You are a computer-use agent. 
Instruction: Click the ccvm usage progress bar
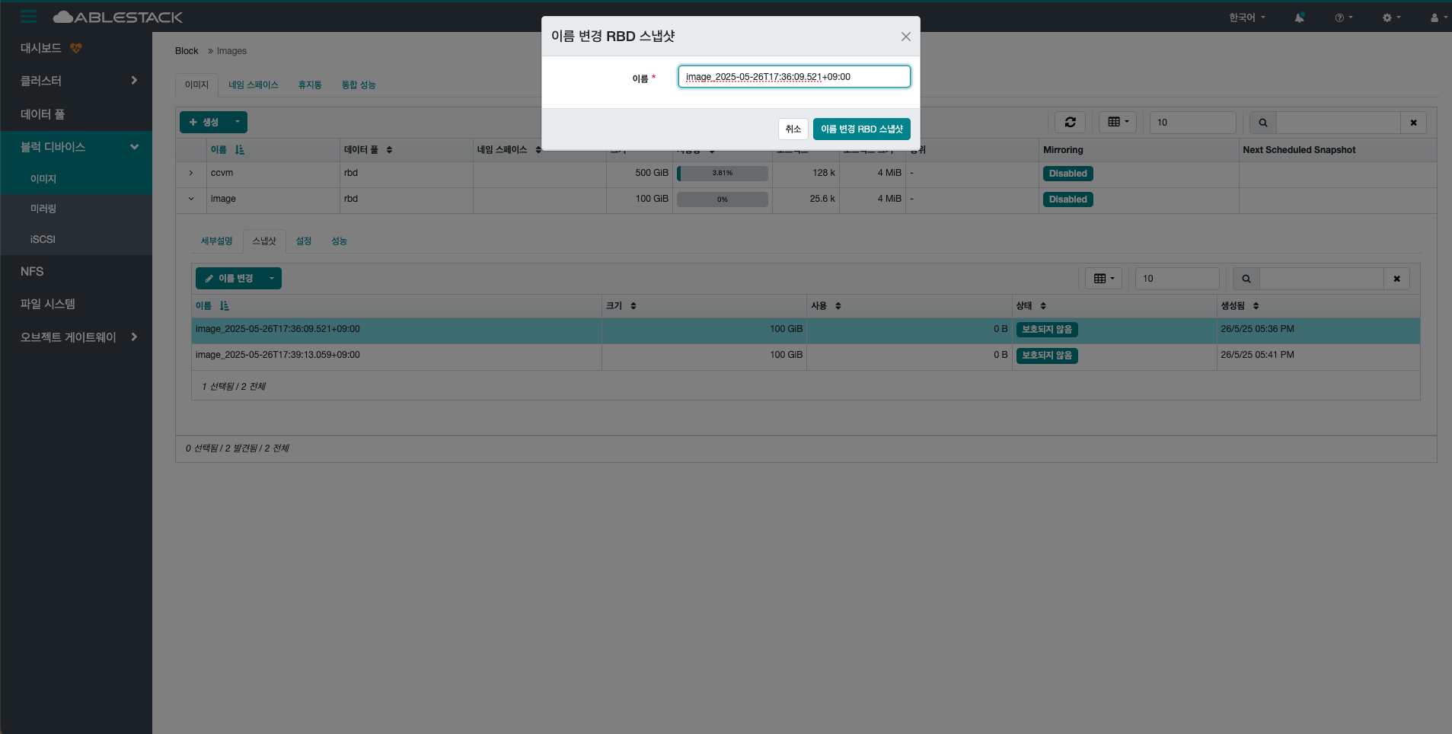[x=723, y=174]
